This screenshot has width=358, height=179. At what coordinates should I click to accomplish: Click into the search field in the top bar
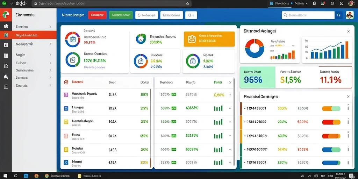click(308, 15)
